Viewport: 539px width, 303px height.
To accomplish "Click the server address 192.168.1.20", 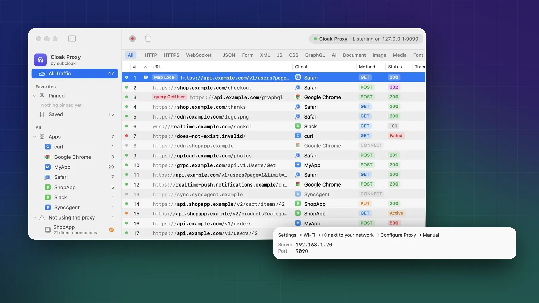I will [314, 245].
